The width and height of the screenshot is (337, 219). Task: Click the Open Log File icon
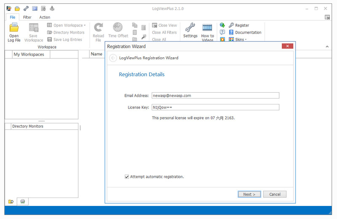pos(14,28)
